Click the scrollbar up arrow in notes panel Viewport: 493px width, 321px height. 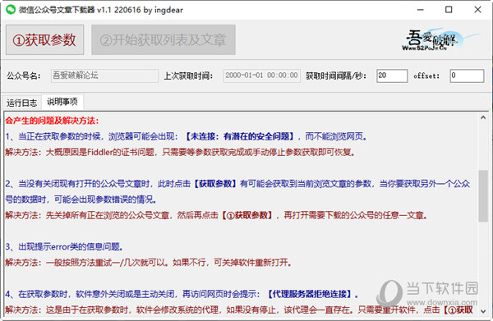[483, 117]
